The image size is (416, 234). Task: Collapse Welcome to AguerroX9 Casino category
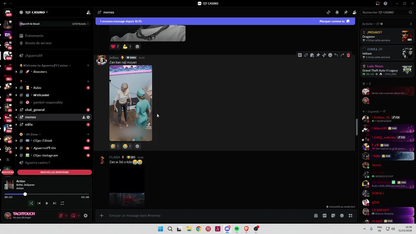point(45,65)
